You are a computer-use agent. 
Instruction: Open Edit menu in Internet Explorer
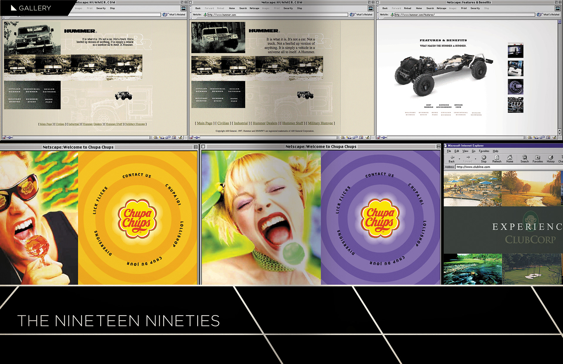(x=457, y=151)
